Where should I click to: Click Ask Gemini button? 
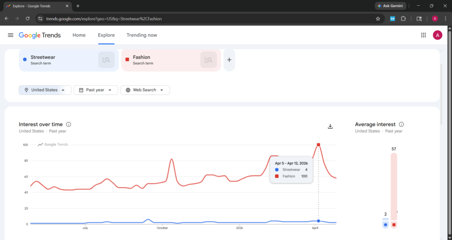[x=390, y=6]
